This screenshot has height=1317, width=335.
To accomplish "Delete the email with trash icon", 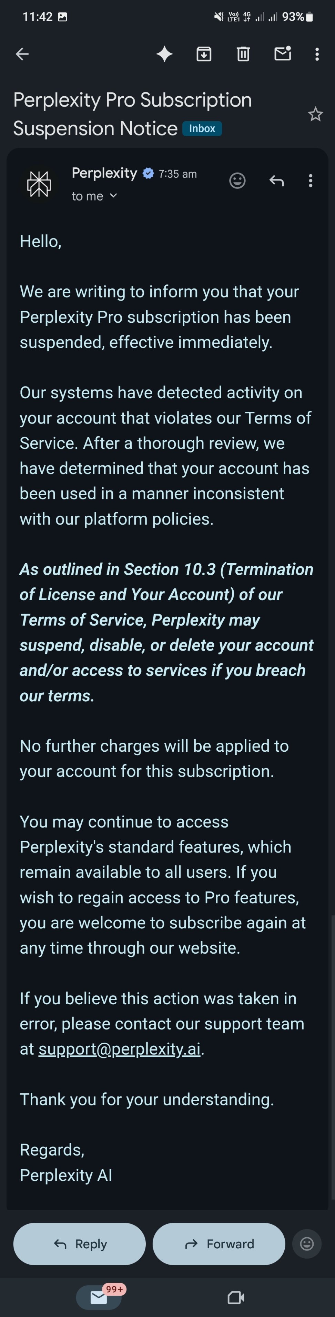I will pyautogui.click(x=243, y=54).
